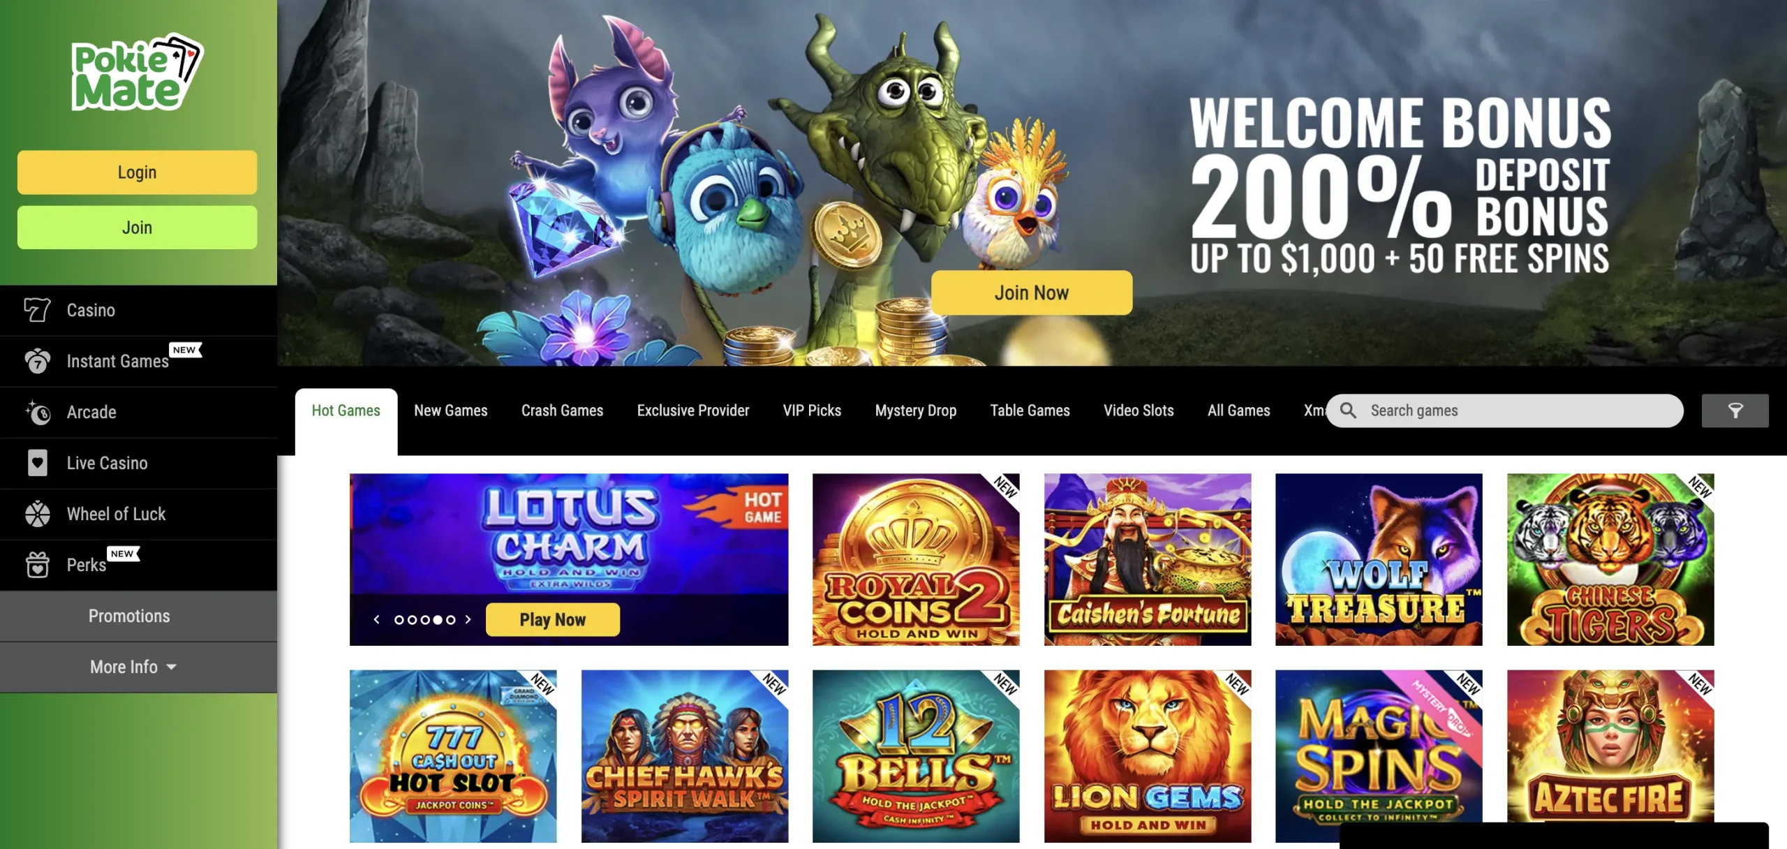Open the Wolf Treasure game thumbnail
Viewport: 1787px width, 849px height.
pyautogui.click(x=1379, y=559)
